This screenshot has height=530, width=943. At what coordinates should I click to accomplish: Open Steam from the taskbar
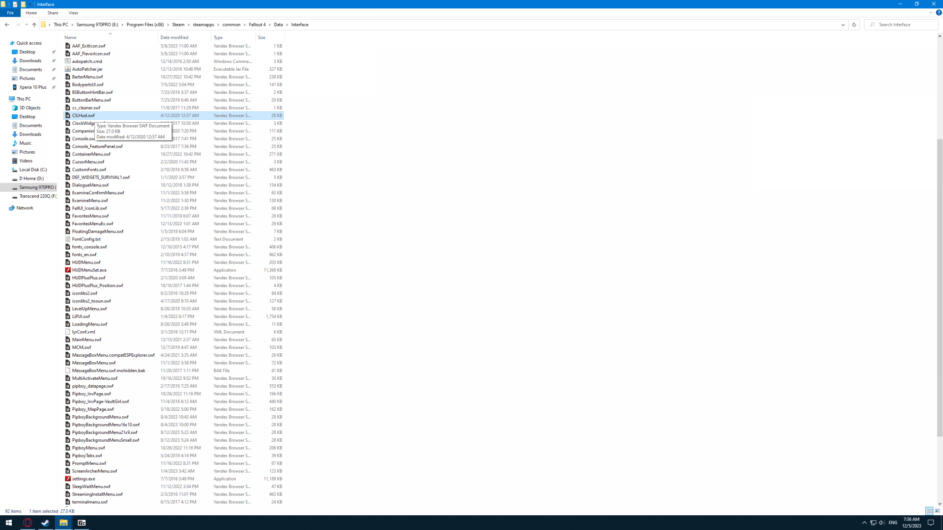(45, 523)
